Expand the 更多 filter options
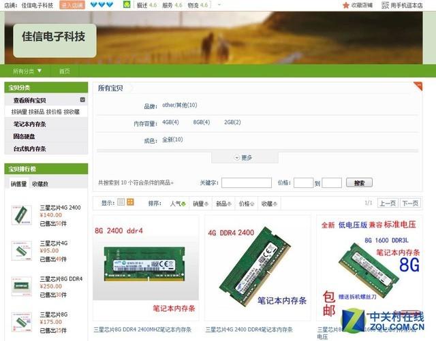The width and height of the screenshot is (436, 341). click(245, 158)
